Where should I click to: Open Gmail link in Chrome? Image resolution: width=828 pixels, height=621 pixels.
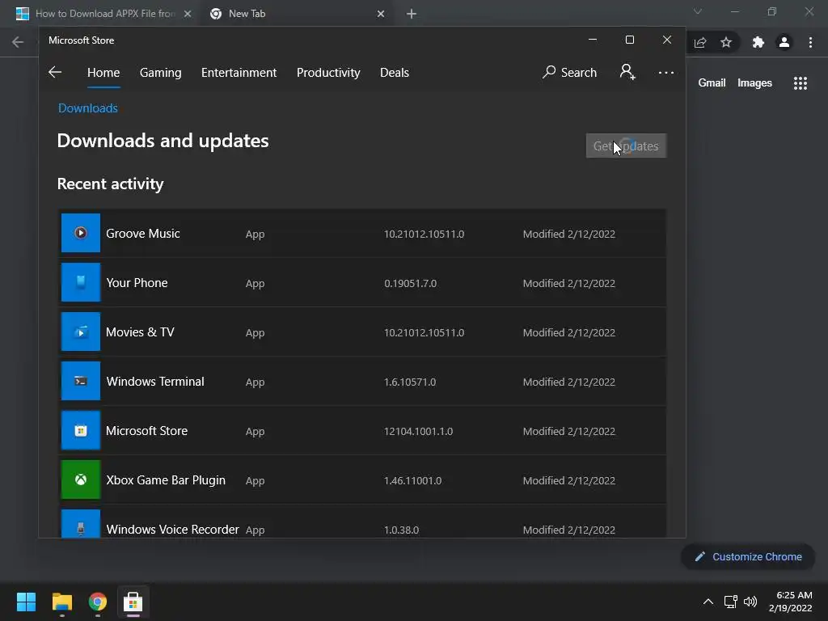tap(712, 83)
